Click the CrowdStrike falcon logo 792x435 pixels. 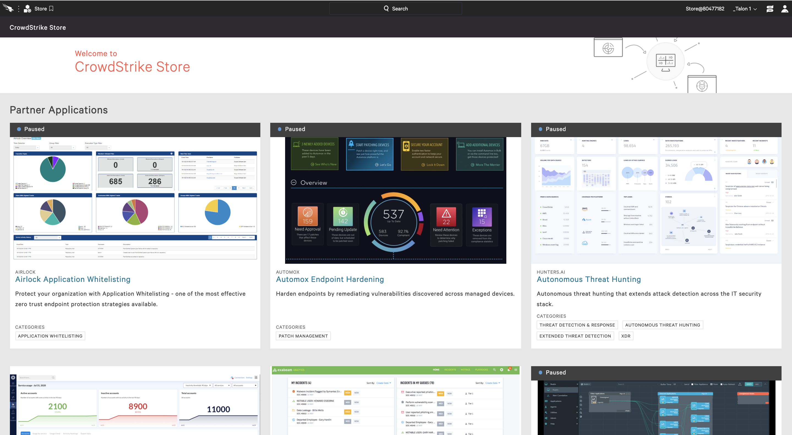8,8
